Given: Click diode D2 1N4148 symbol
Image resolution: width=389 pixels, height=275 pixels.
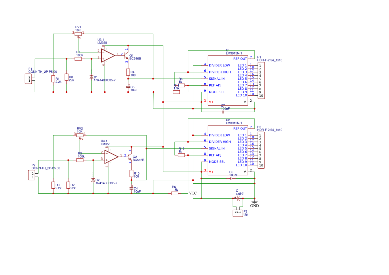Looking at the screenshot, I should tap(93, 180).
